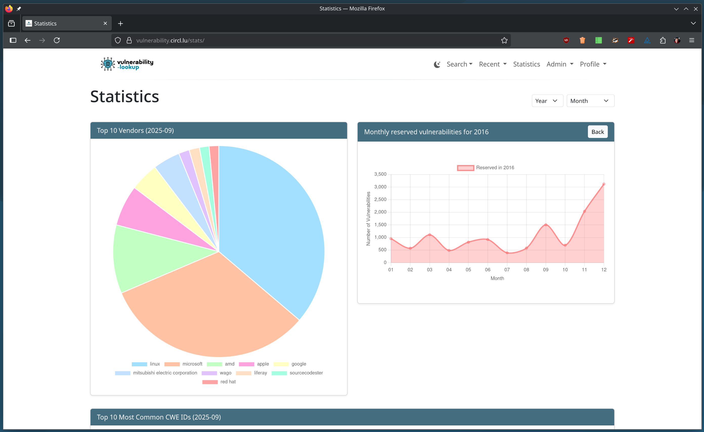Open the browser Extensions puzzle-piece icon
Screen dimensions: 704x432
[x=663, y=40]
